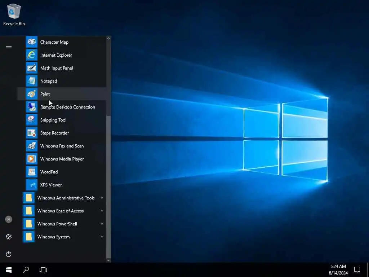Click the Math Input Panel icon

tap(32, 68)
